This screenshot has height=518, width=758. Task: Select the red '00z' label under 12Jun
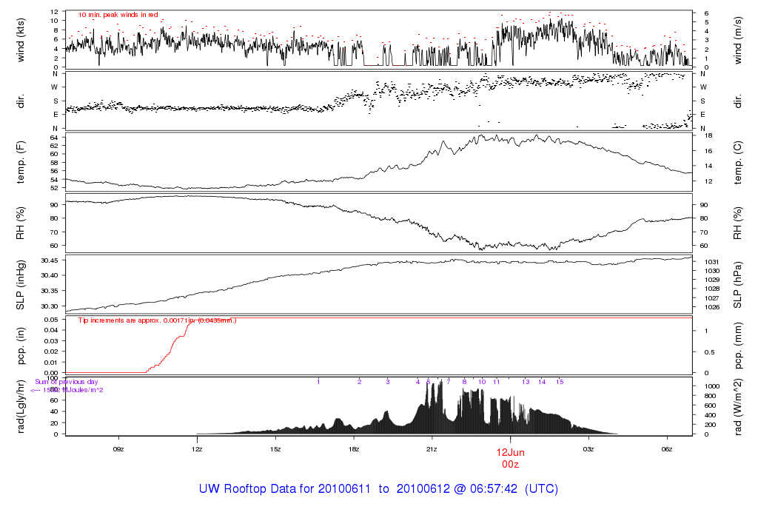pyautogui.click(x=511, y=465)
